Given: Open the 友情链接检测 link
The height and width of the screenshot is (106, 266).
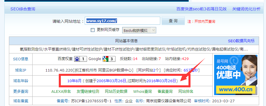Looking at the screenshot, I should pyautogui.click(x=88, y=91).
